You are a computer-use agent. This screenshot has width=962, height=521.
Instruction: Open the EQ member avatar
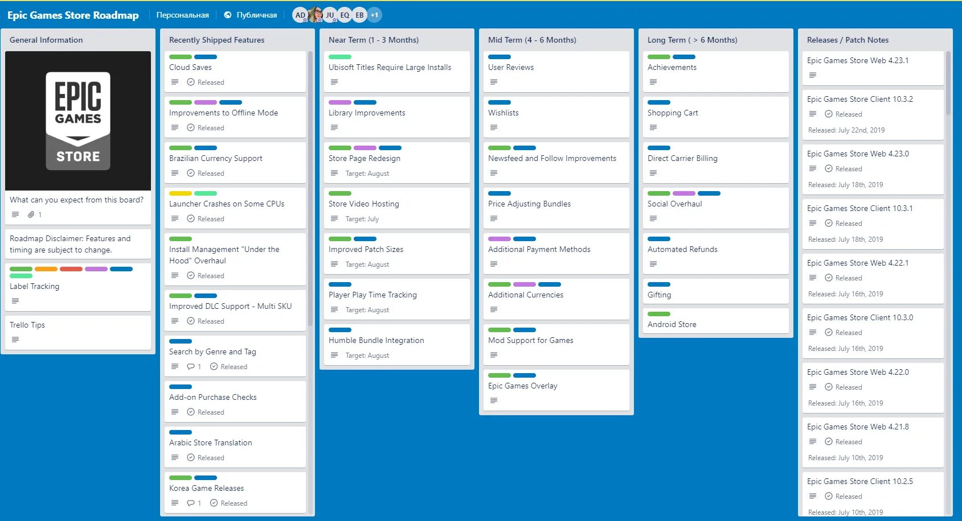point(345,15)
